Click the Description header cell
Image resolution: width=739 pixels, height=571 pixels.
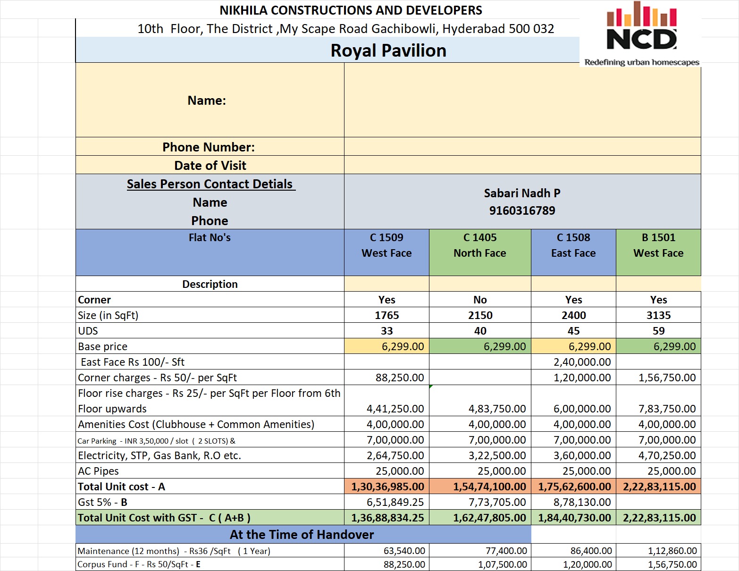click(210, 284)
